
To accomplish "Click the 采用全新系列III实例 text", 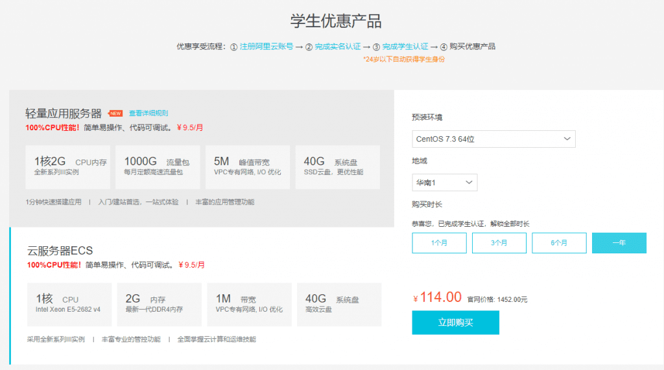I will click(56, 339).
